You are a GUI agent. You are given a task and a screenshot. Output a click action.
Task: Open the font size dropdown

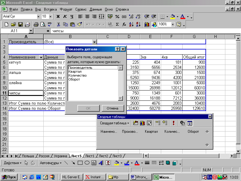pyautogui.click(x=50, y=16)
